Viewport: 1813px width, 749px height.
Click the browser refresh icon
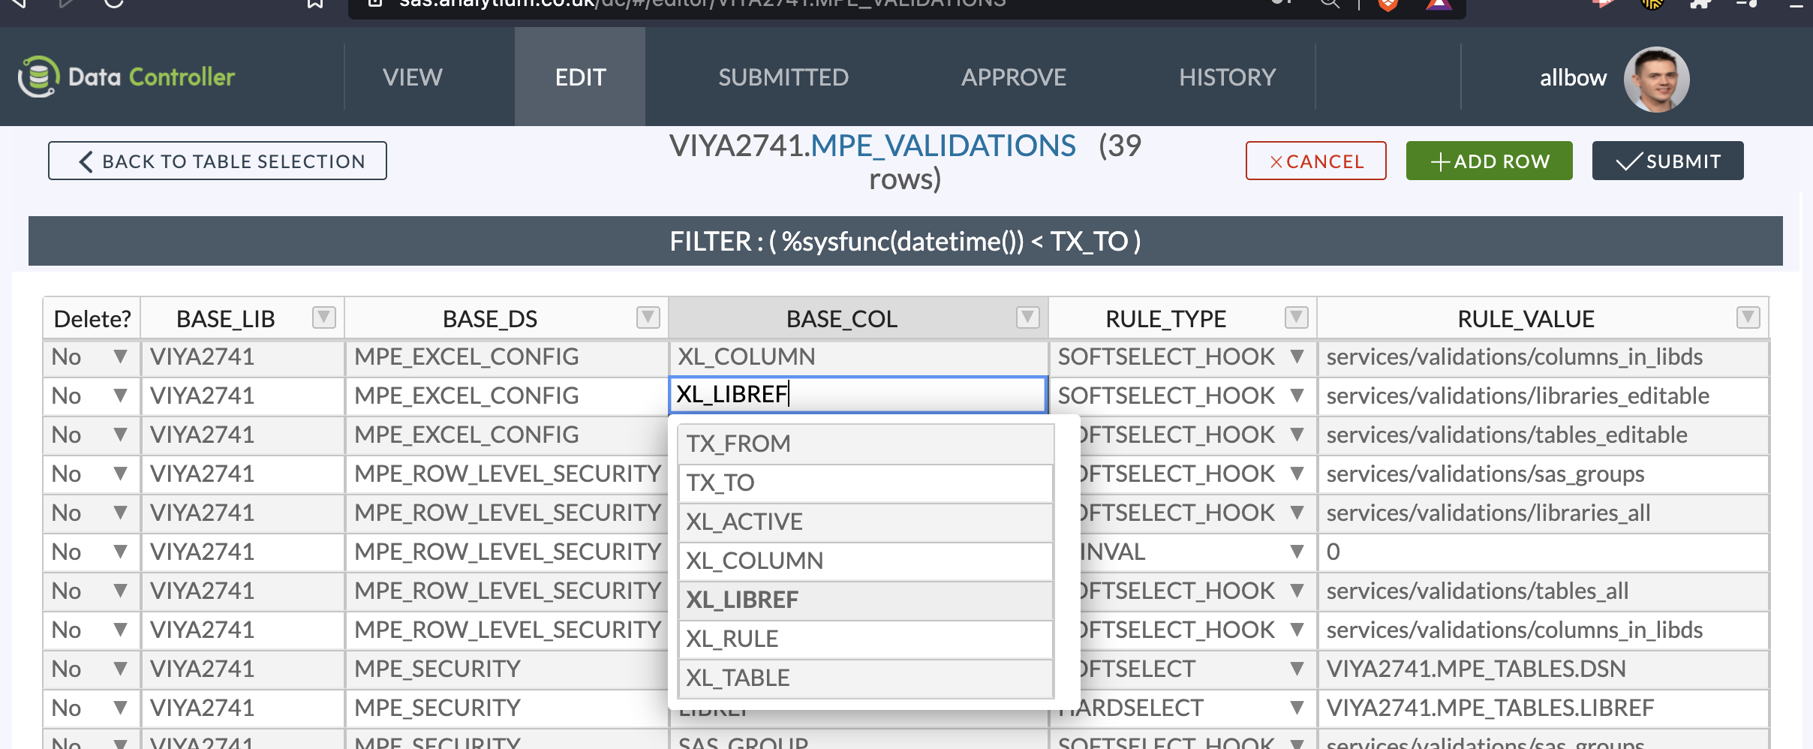[x=113, y=4]
